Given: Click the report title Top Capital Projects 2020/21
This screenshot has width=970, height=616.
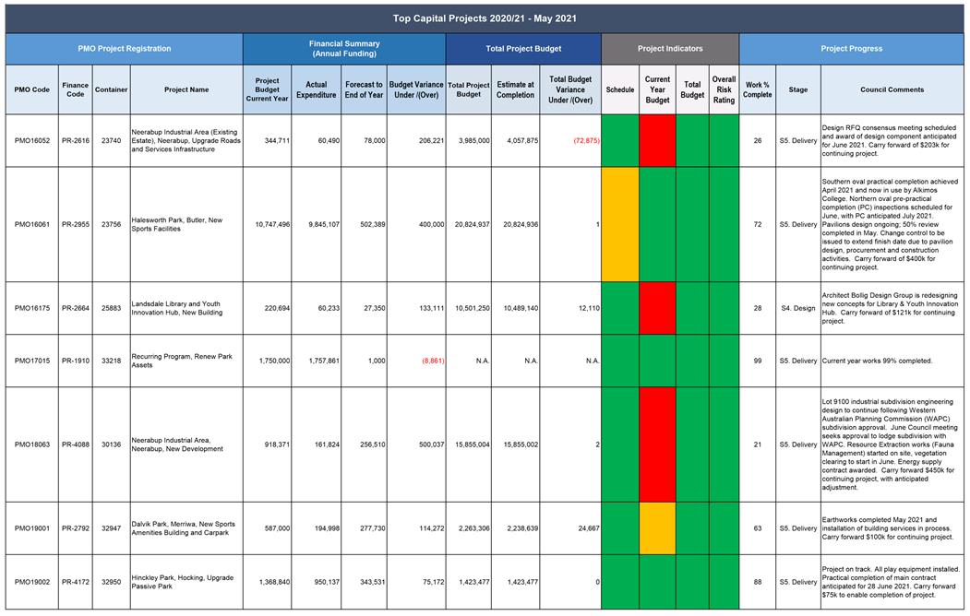Looking at the screenshot, I should tap(485, 18).
